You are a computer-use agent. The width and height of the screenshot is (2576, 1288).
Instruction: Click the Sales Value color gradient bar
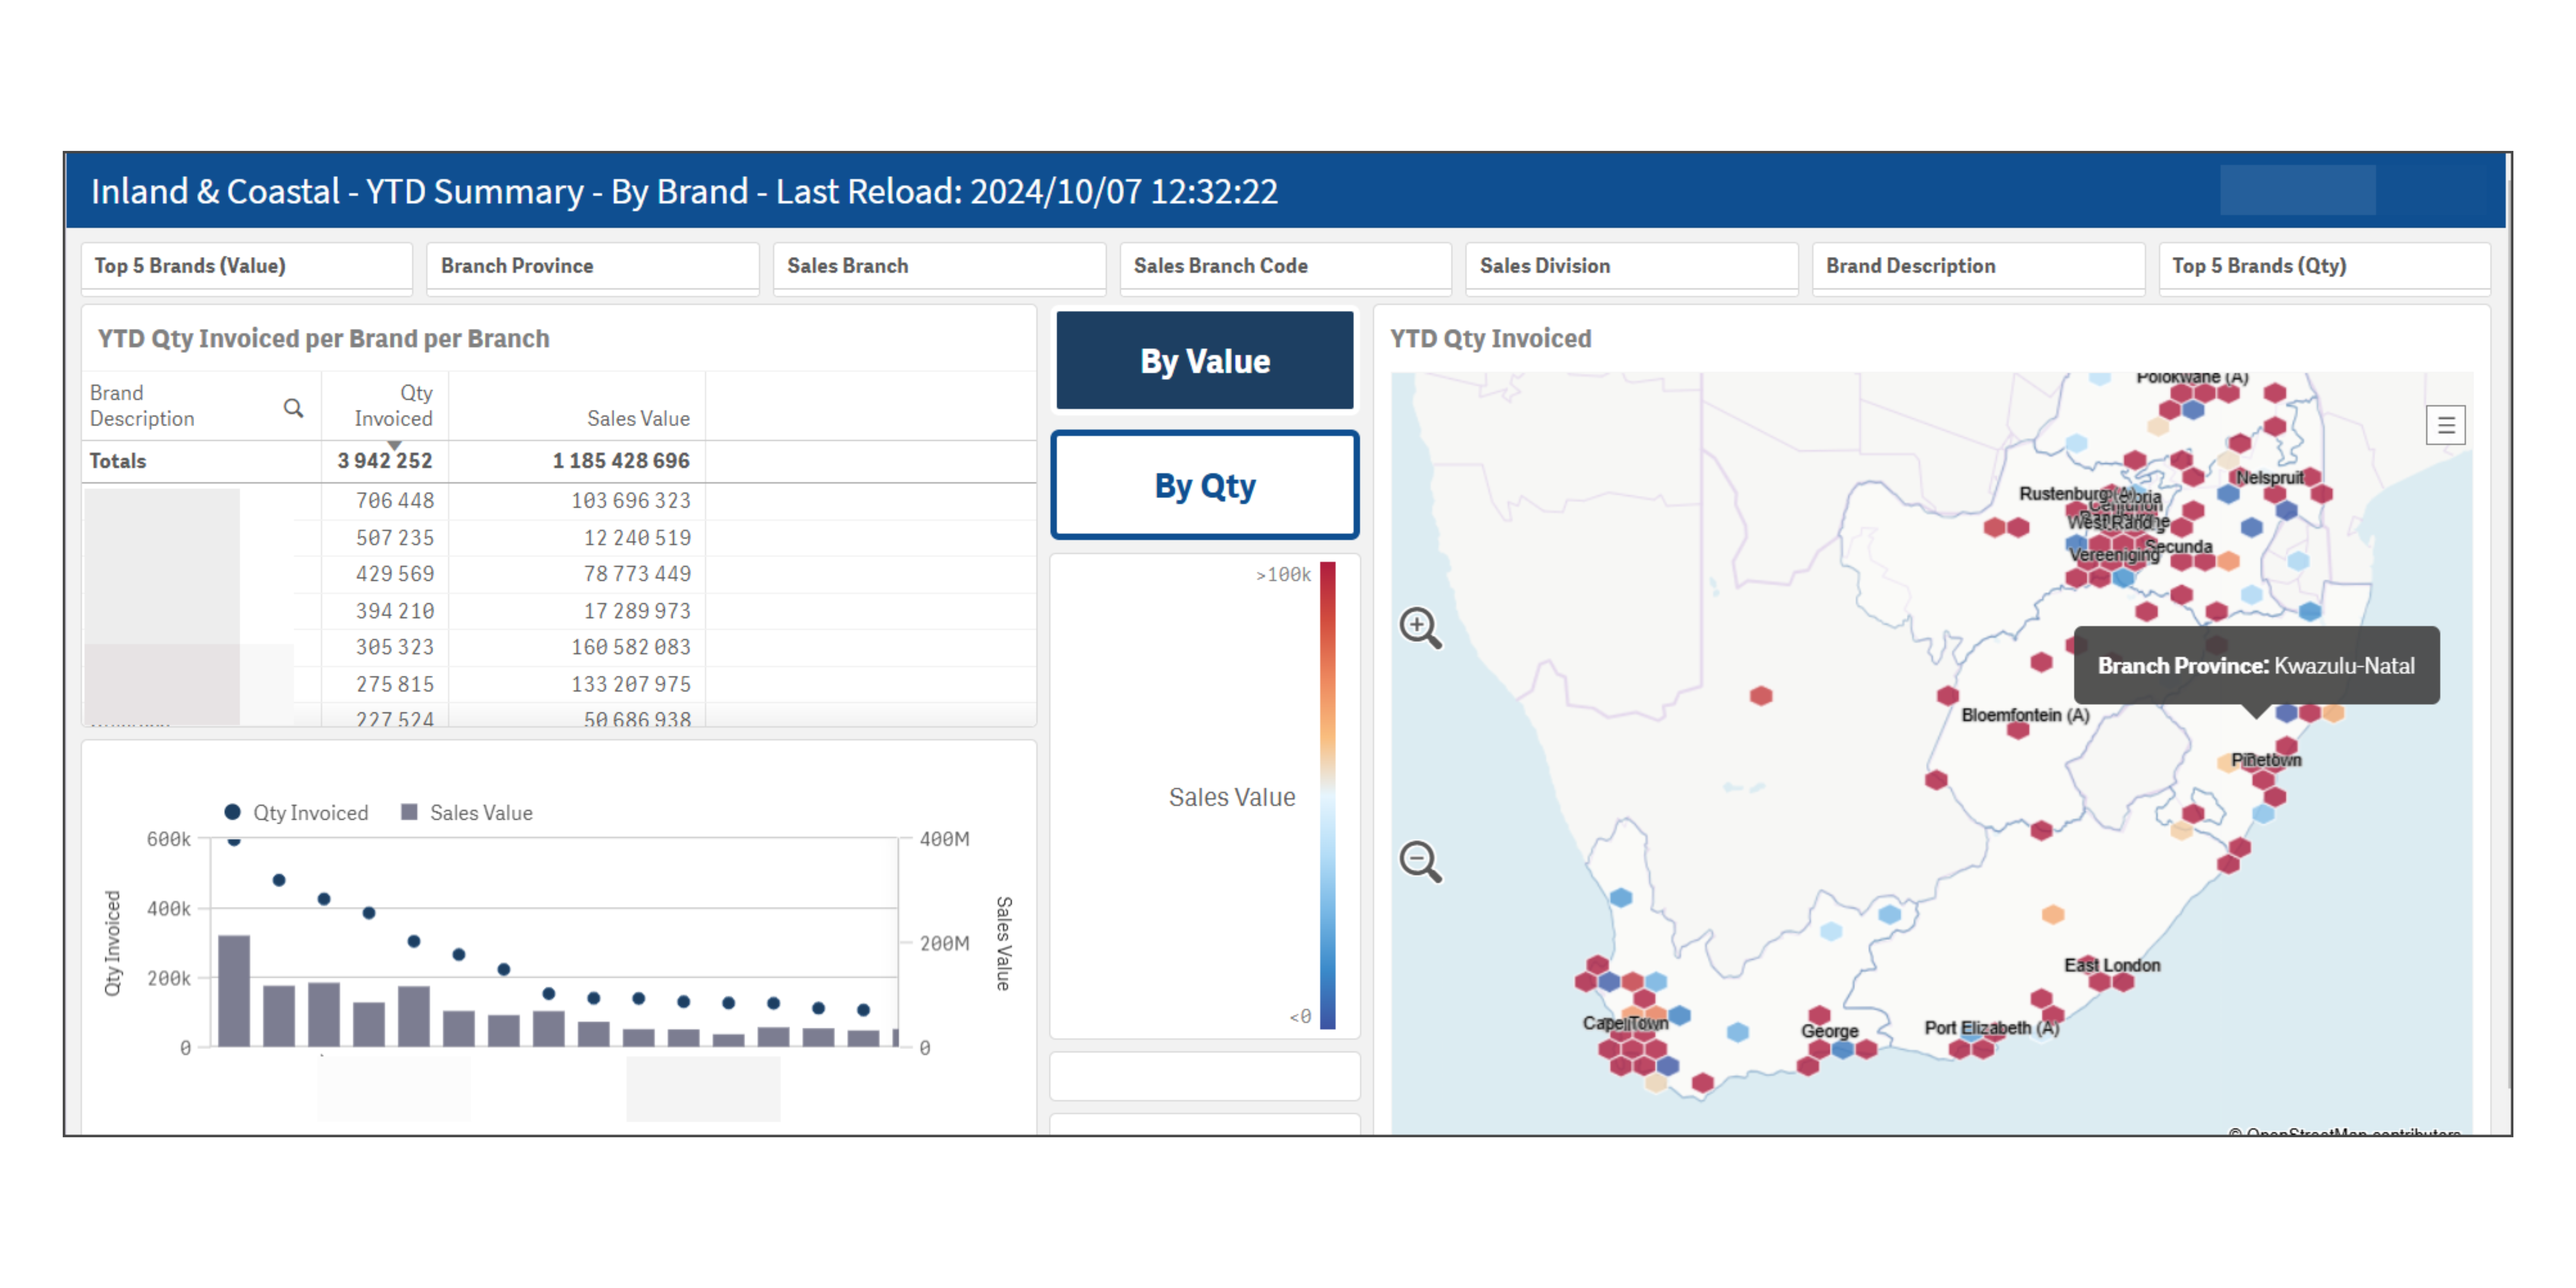[1327, 795]
